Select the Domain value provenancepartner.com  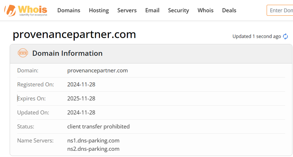[x=97, y=71]
